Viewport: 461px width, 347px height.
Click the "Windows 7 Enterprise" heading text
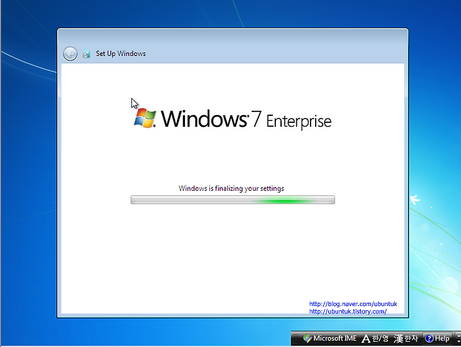tap(247, 119)
